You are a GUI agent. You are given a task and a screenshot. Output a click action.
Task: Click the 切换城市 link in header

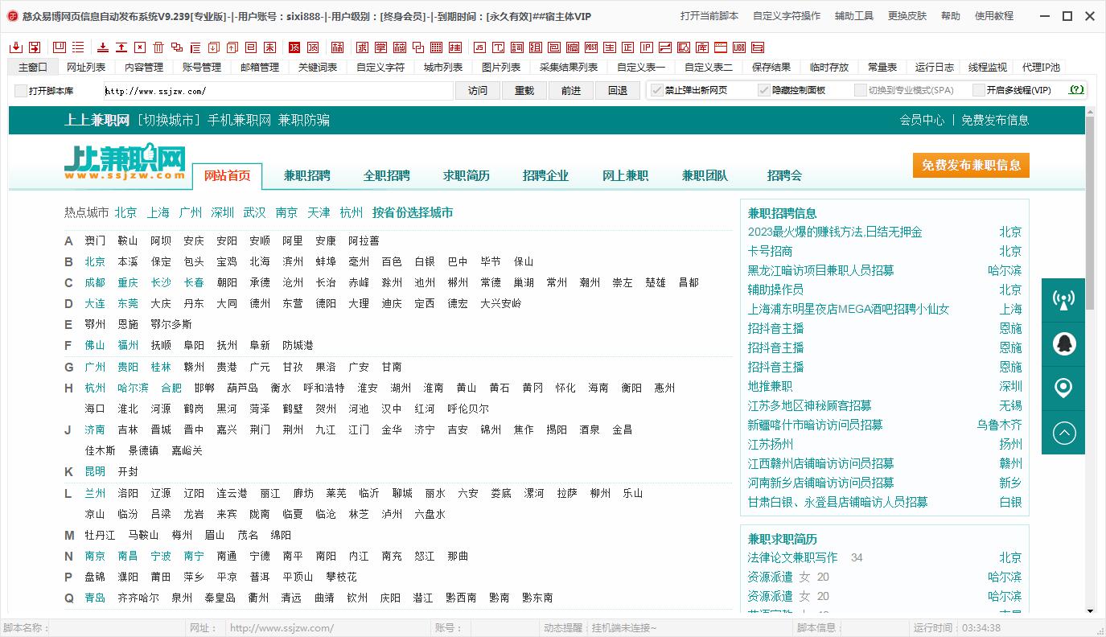click(168, 120)
